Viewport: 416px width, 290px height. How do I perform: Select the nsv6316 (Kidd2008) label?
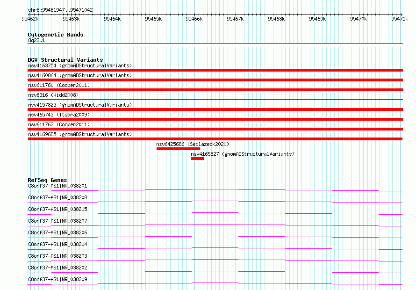(53, 95)
